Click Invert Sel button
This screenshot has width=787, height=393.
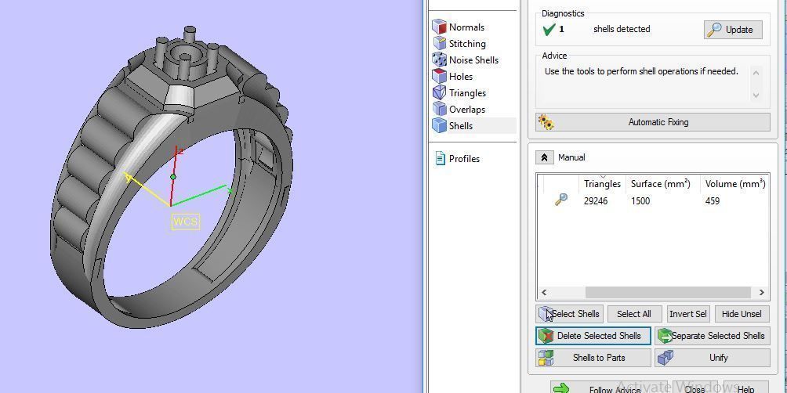click(688, 314)
